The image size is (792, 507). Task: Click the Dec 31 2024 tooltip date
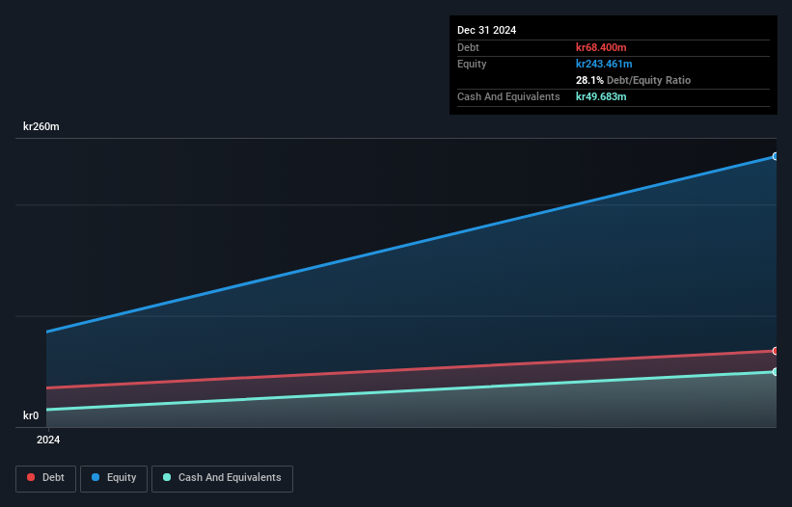[486, 30]
